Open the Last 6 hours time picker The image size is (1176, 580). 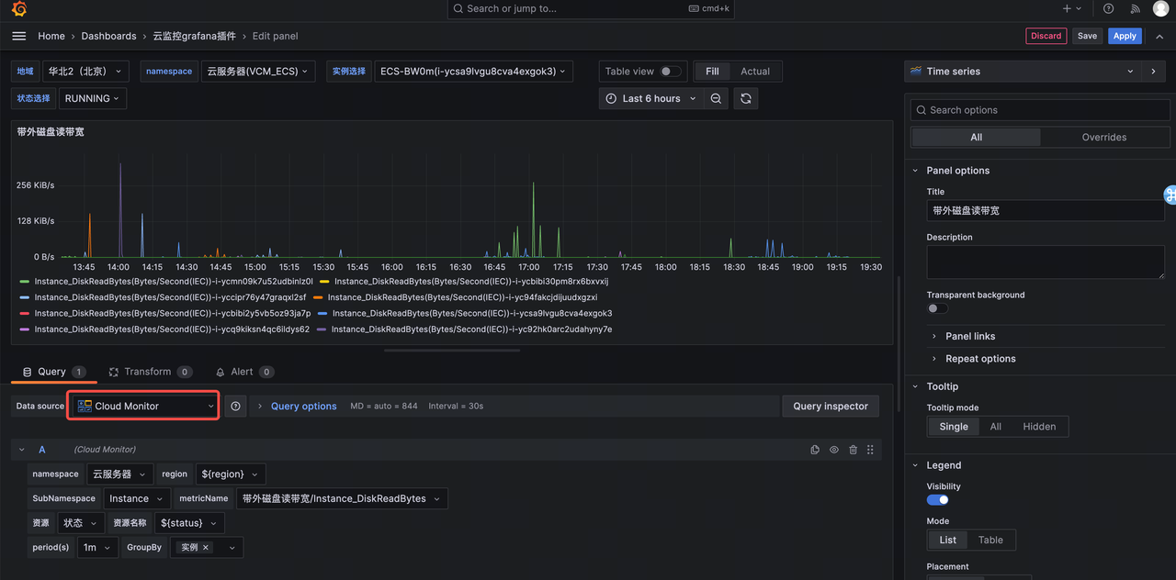tap(650, 98)
